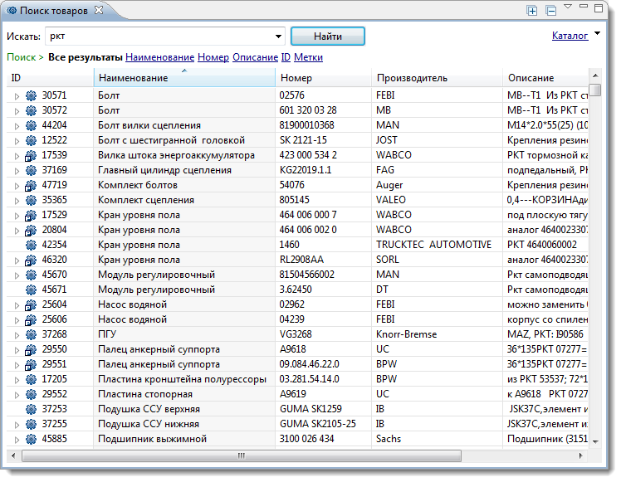Expand the tree row 30571
Screen dimensions: 621x482
[17, 96]
